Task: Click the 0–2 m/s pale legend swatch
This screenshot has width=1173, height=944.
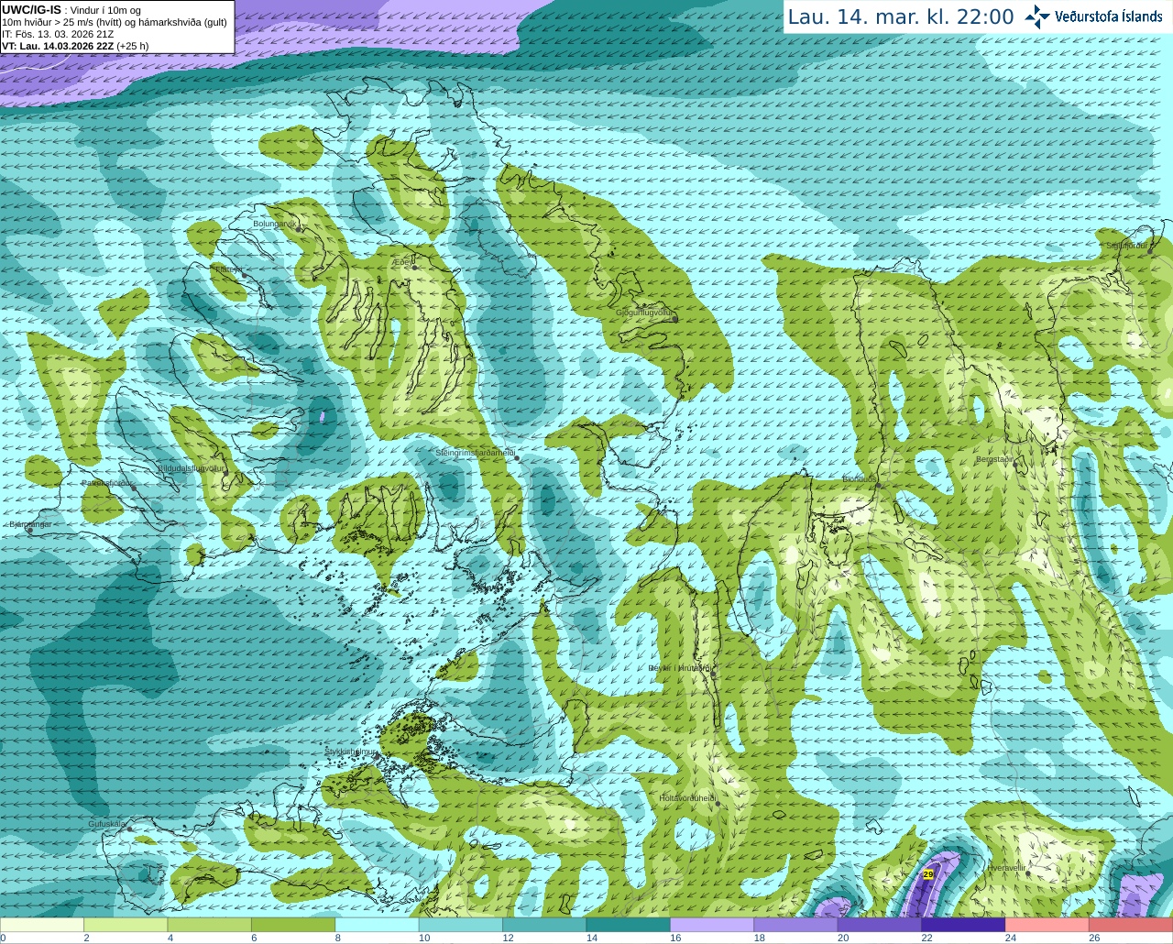Action: click(42, 925)
